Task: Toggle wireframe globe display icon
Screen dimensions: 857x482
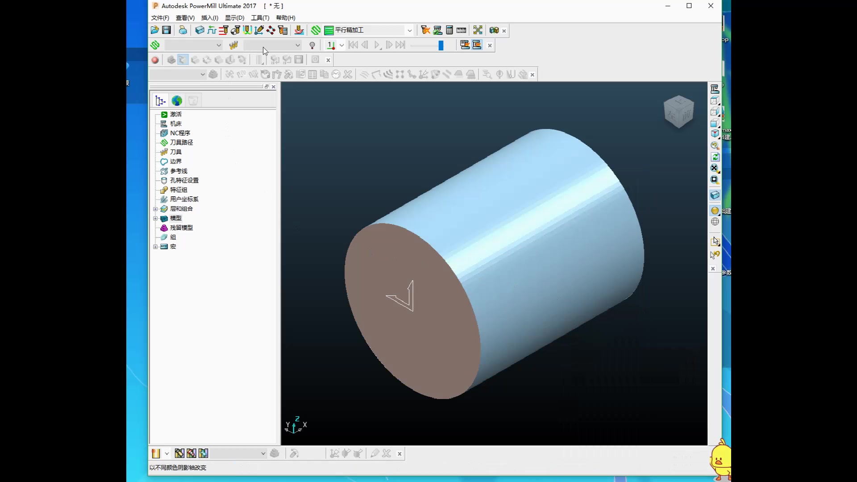Action: tap(715, 222)
